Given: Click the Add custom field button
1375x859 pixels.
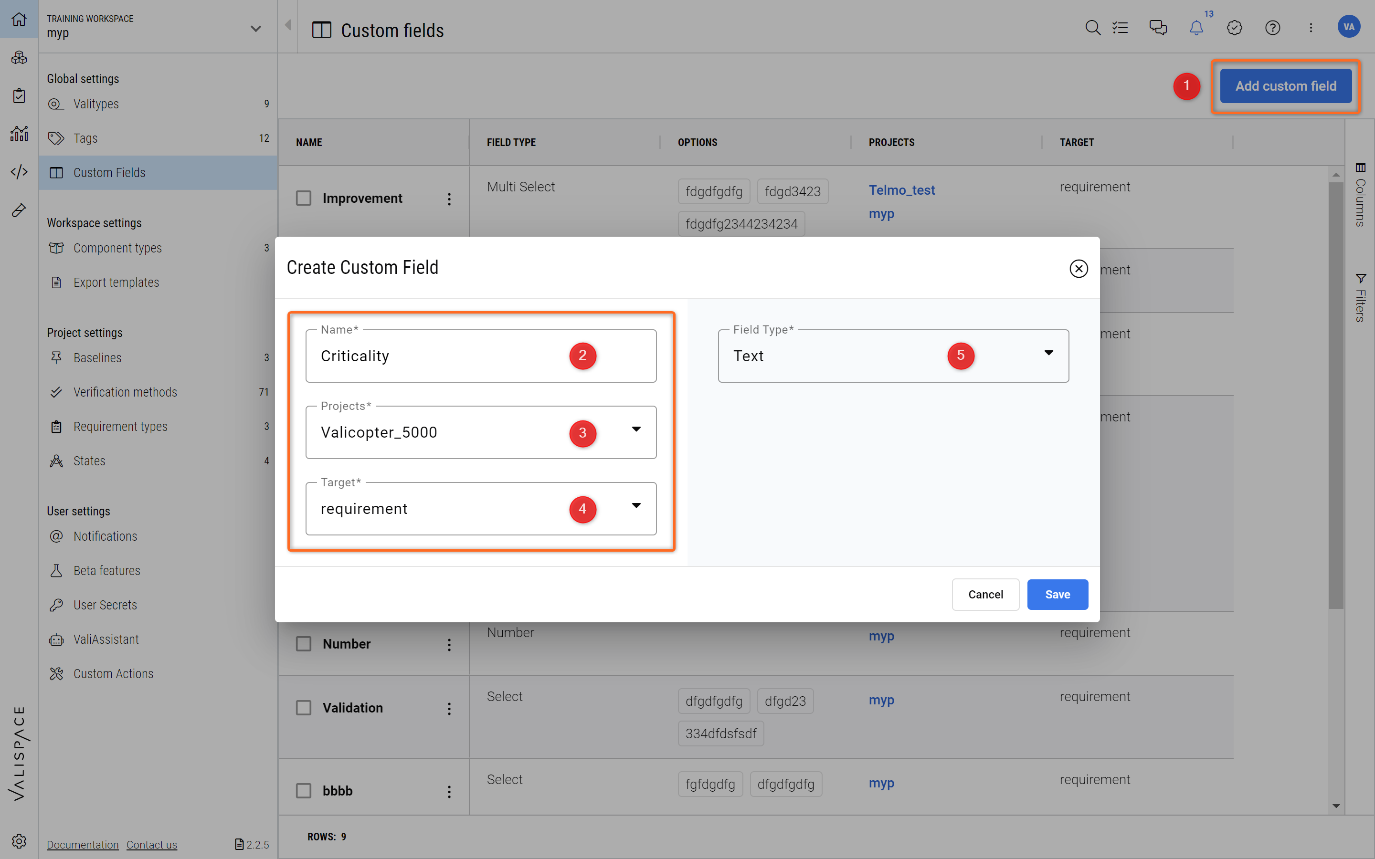Looking at the screenshot, I should [x=1286, y=86].
